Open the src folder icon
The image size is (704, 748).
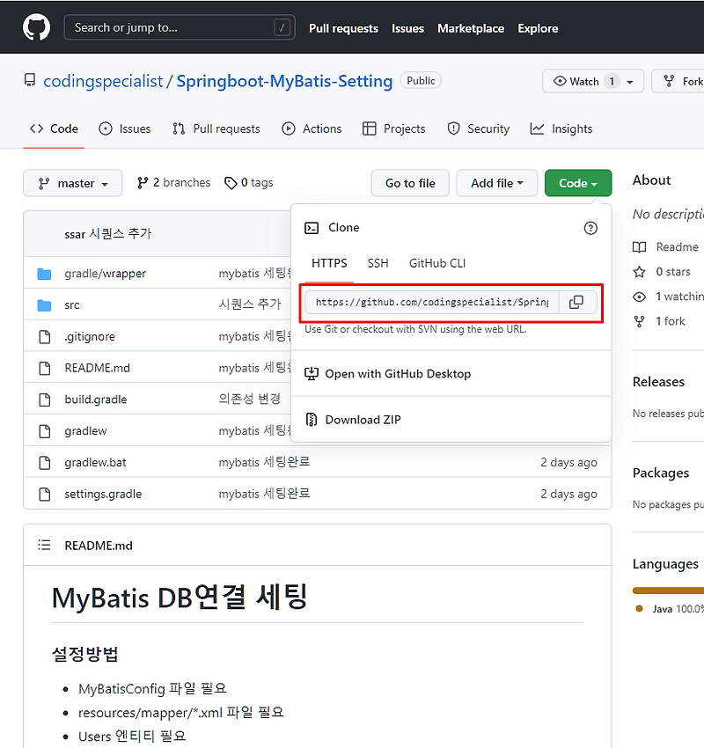click(x=45, y=304)
